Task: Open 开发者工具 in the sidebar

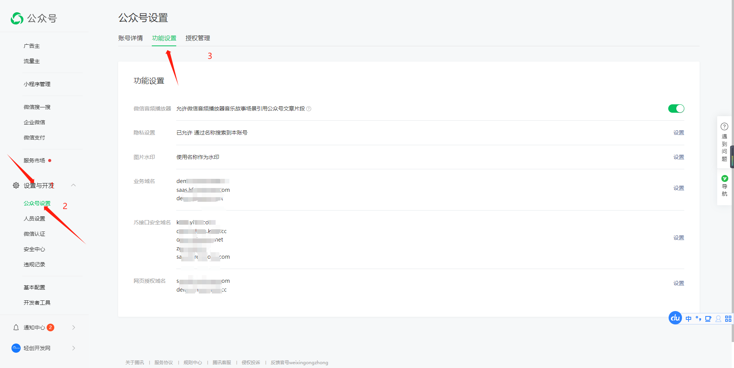Action: (37, 303)
